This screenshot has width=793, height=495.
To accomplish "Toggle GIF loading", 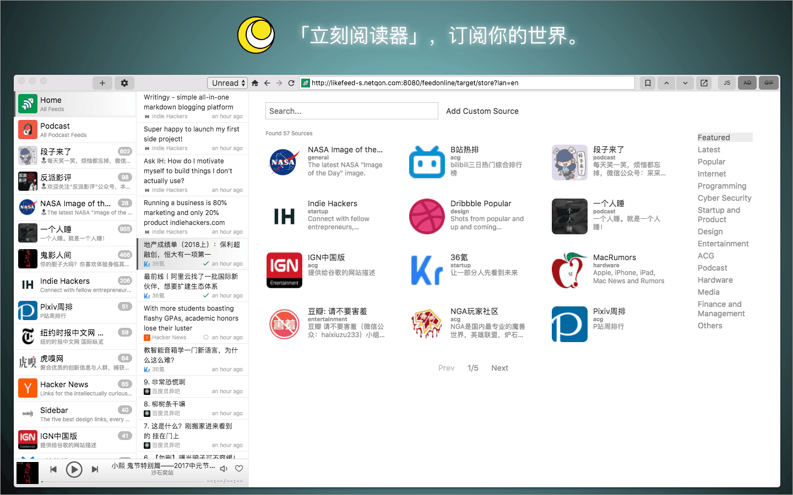I will pyautogui.click(x=768, y=82).
